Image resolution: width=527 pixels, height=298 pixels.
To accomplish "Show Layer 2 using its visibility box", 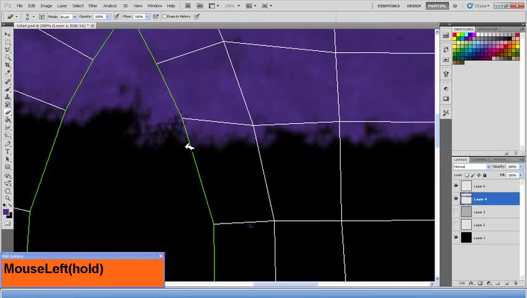I will tap(456, 225).
